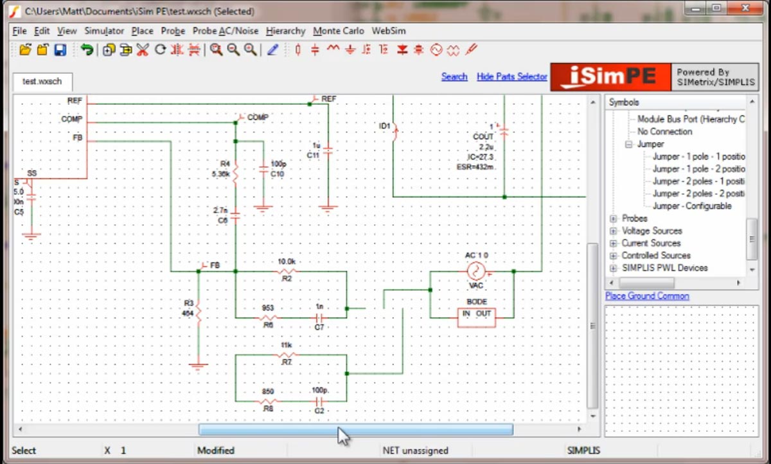Select the Place Capacitor tool
This screenshot has height=464, width=771.
click(x=314, y=49)
